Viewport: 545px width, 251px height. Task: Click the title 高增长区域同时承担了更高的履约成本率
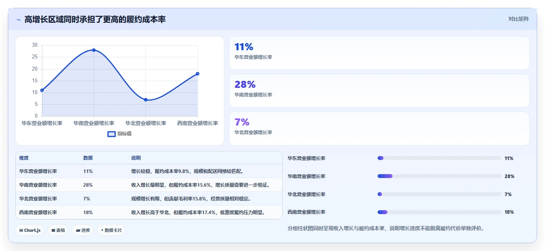(95, 19)
